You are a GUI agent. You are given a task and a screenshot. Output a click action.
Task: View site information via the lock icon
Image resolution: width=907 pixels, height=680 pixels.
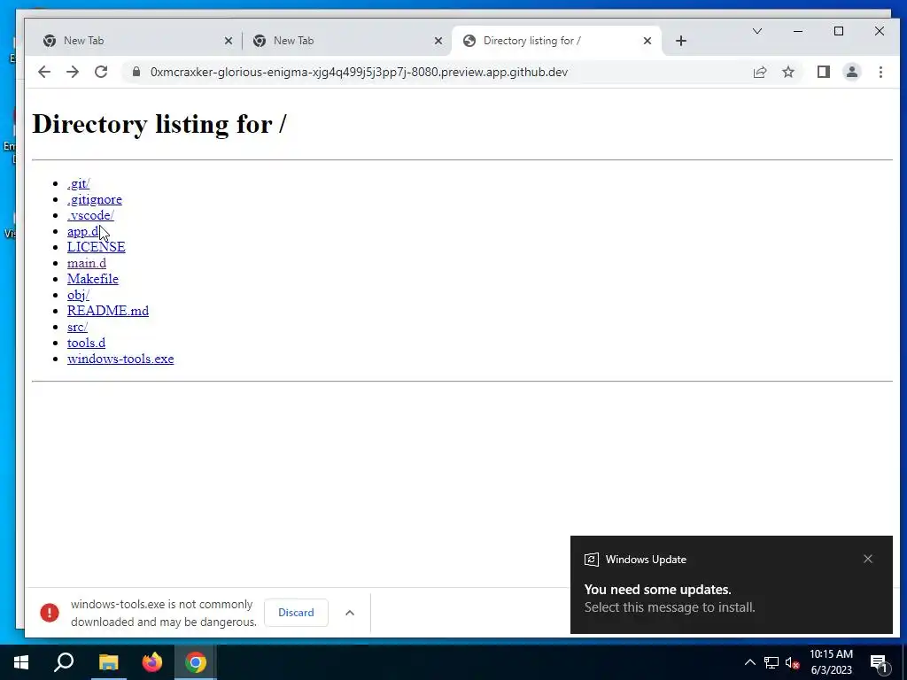136,72
